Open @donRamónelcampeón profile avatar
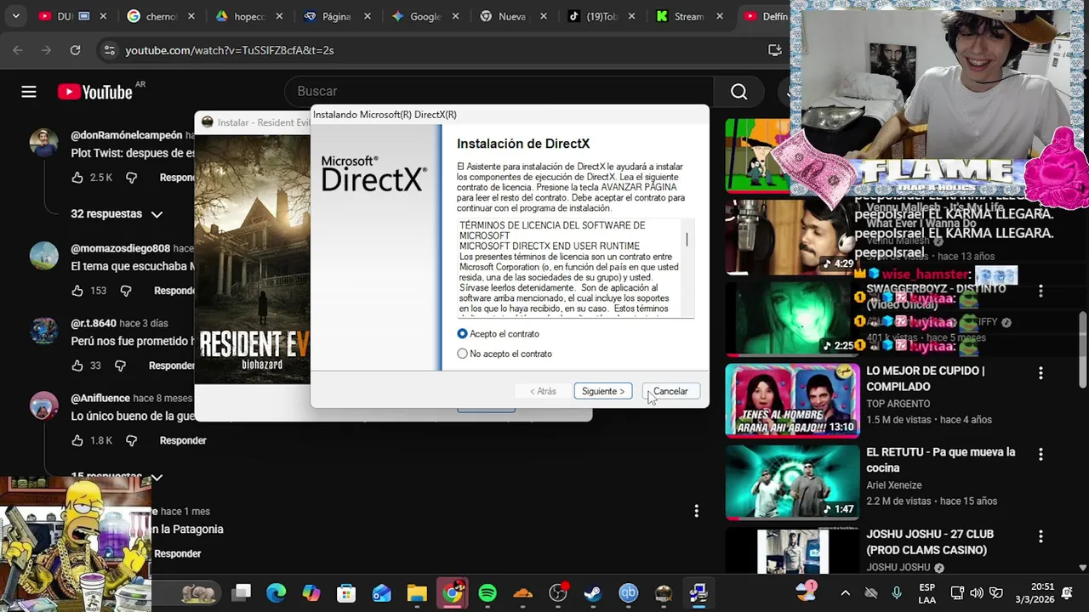Image resolution: width=1089 pixels, height=612 pixels. click(44, 143)
